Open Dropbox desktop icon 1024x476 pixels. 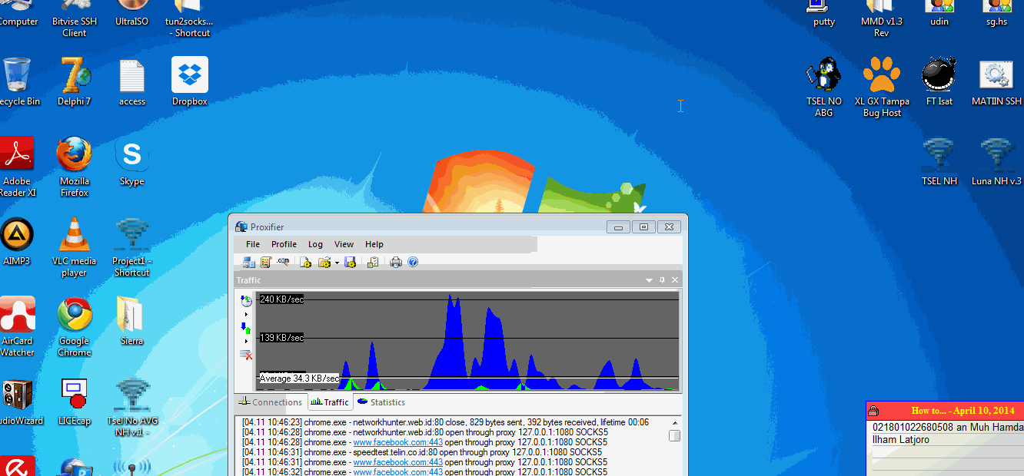[x=190, y=81]
